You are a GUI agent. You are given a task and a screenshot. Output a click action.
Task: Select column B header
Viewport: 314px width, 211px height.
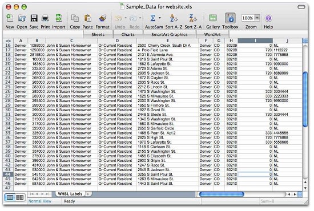pos(37,40)
